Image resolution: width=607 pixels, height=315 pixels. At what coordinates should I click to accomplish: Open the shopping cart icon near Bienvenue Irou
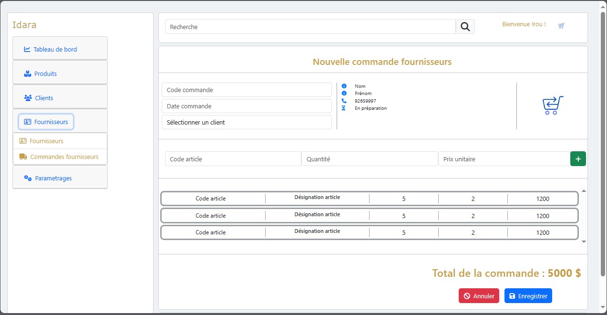click(561, 25)
